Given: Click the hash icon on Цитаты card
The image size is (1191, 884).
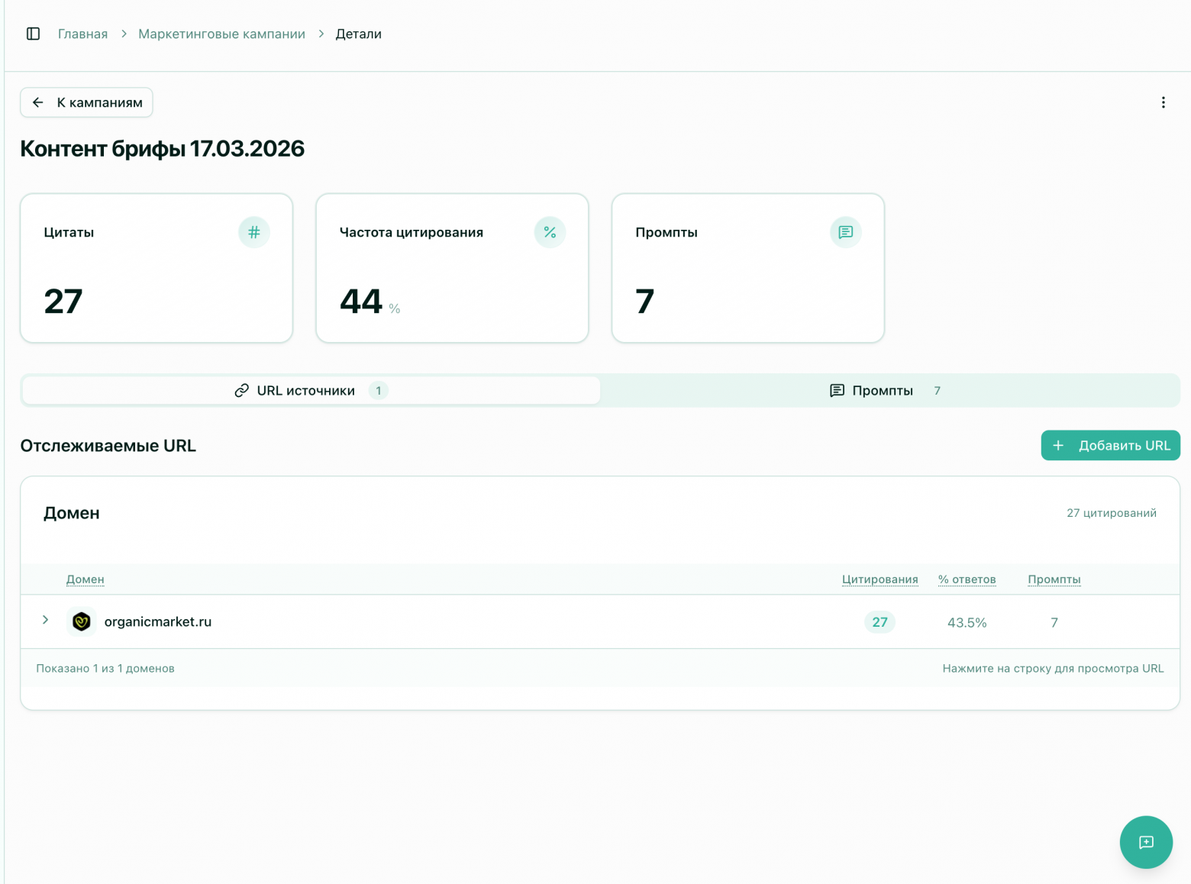Looking at the screenshot, I should tap(253, 232).
